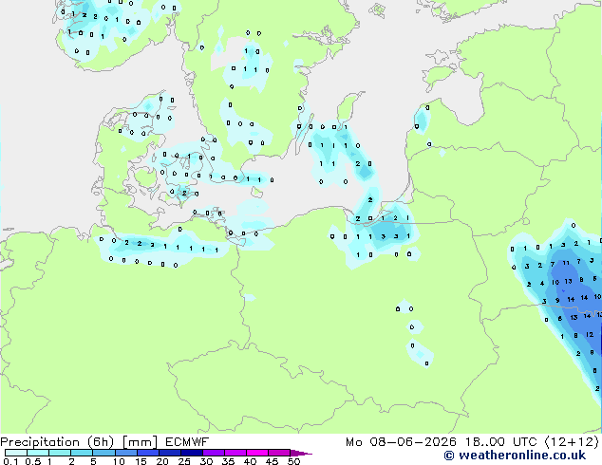The height and width of the screenshot is (465, 602).
Task: Click the 20–25 mm dark blue swatch
Action: click(x=169, y=453)
